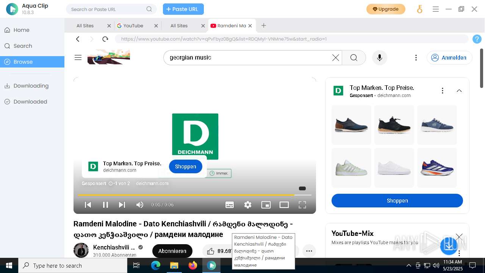The height and width of the screenshot is (273, 485).
Task: Mute the video volume
Action: click(140, 205)
